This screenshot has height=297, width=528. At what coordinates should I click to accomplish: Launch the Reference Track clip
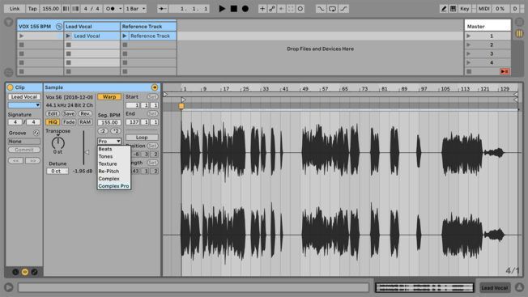125,36
